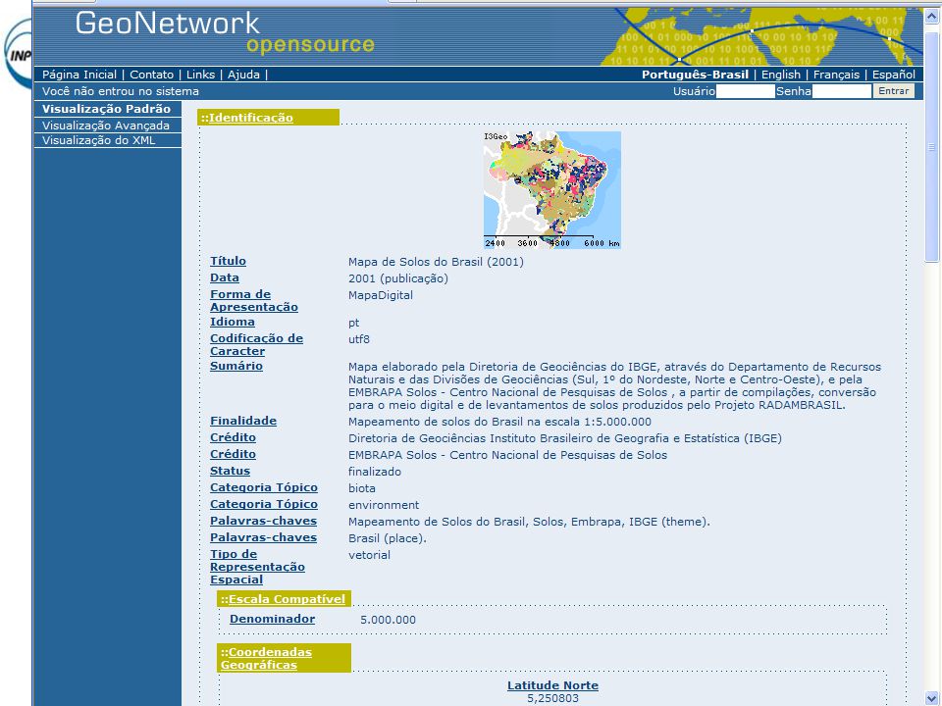Image resolution: width=942 pixels, height=706 pixels.
Task: Click the Idioma field label
Action: click(232, 322)
